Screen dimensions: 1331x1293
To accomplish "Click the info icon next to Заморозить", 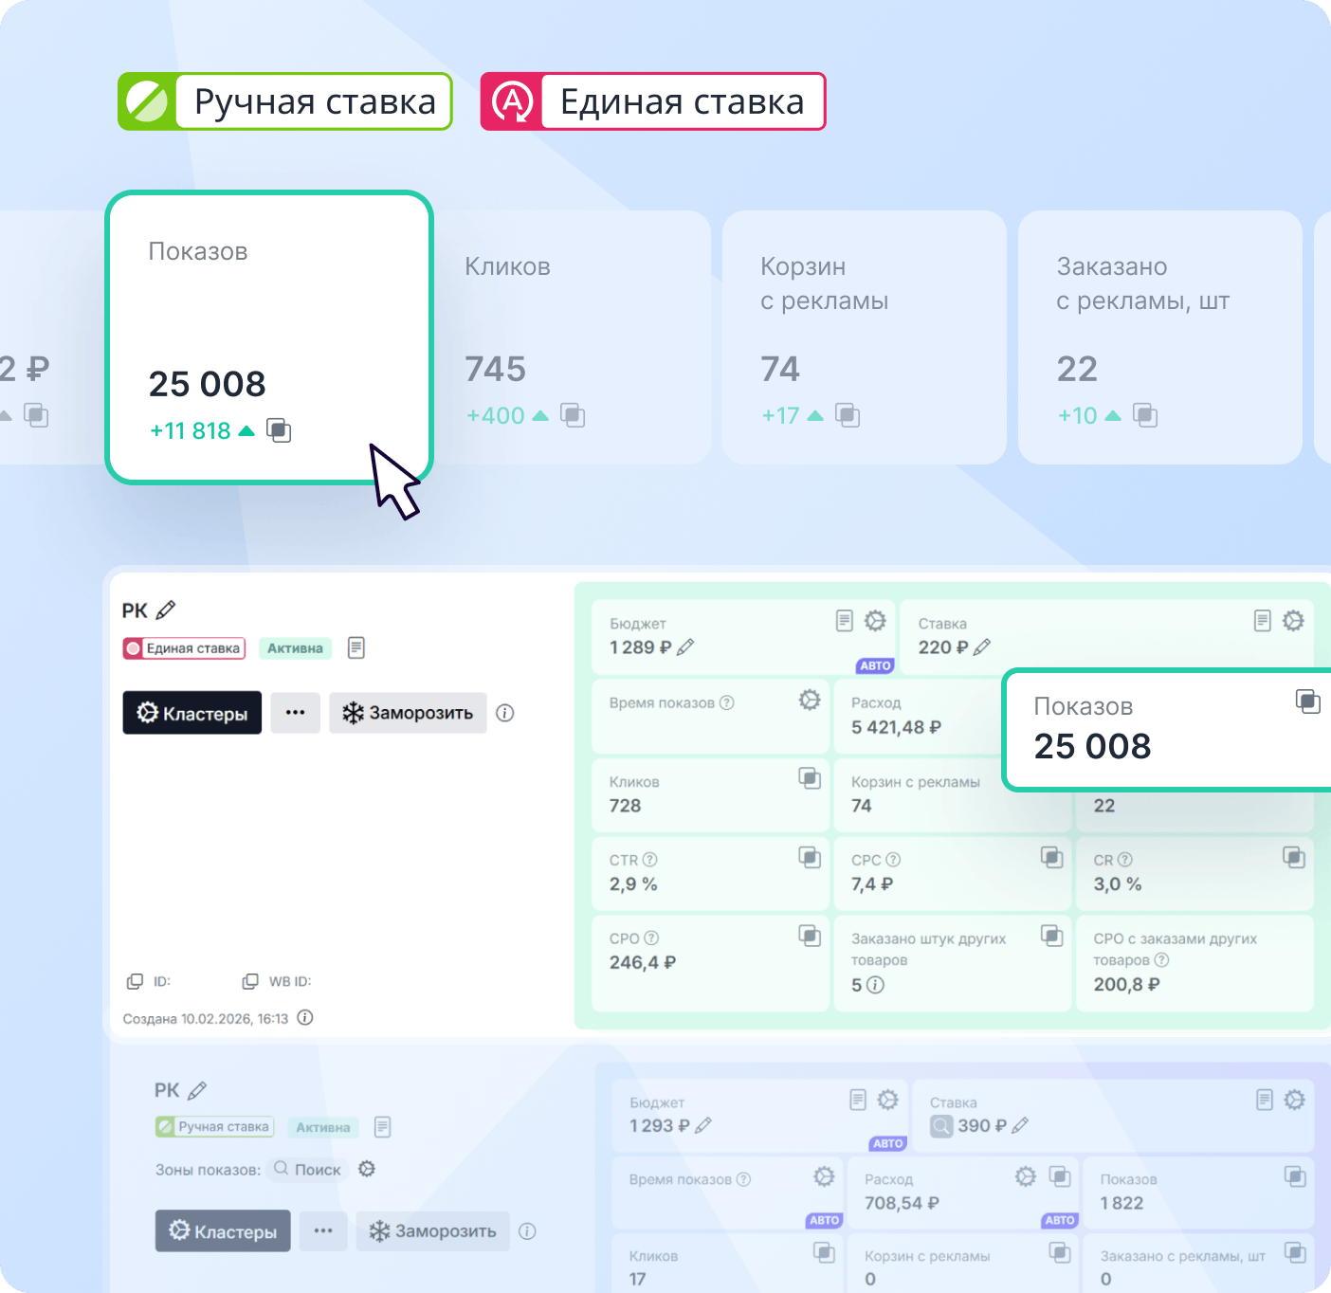I will [x=505, y=713].
